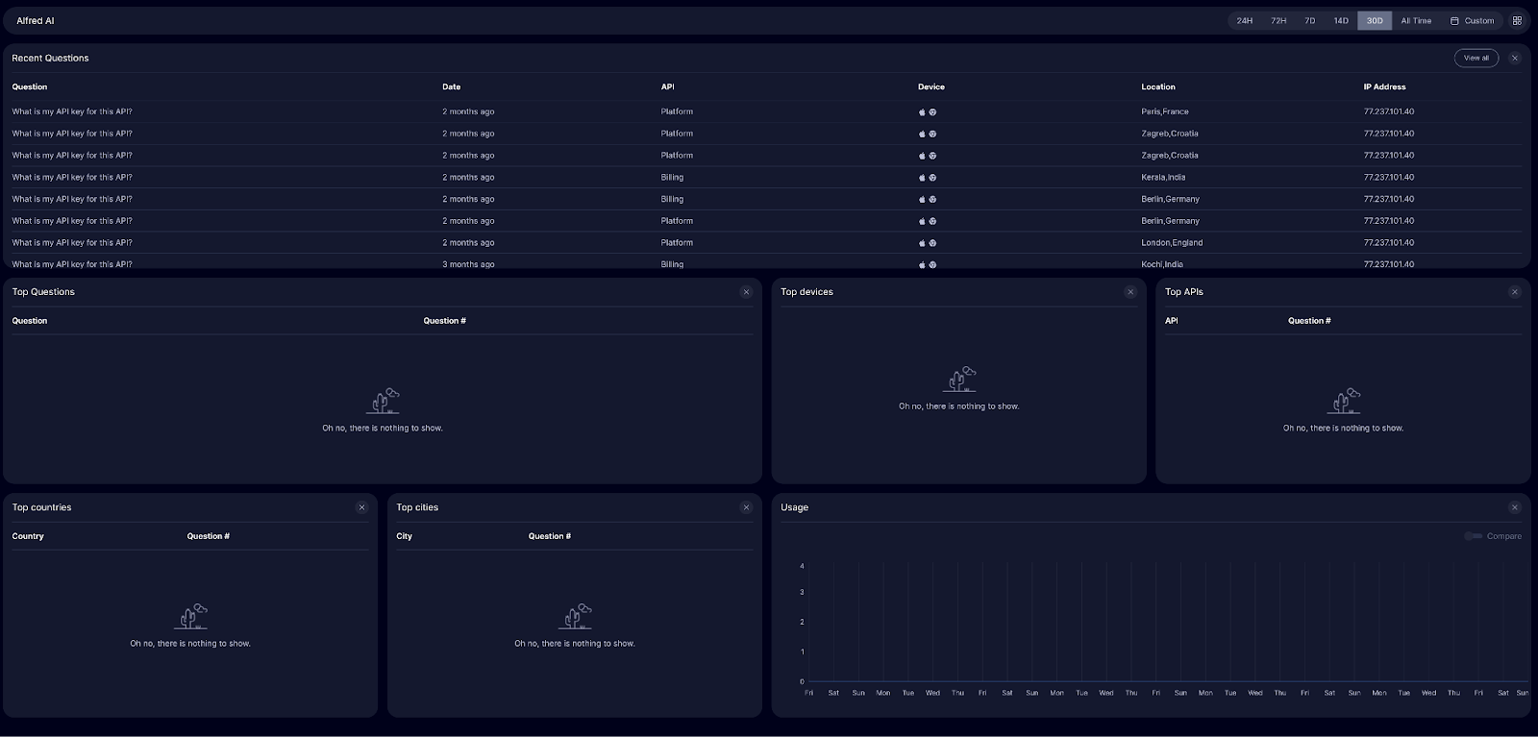This screenshot has width=1538, height=737.
Task: Toggle the Compare switch in Usage
Action: (x=1473, y=536)
